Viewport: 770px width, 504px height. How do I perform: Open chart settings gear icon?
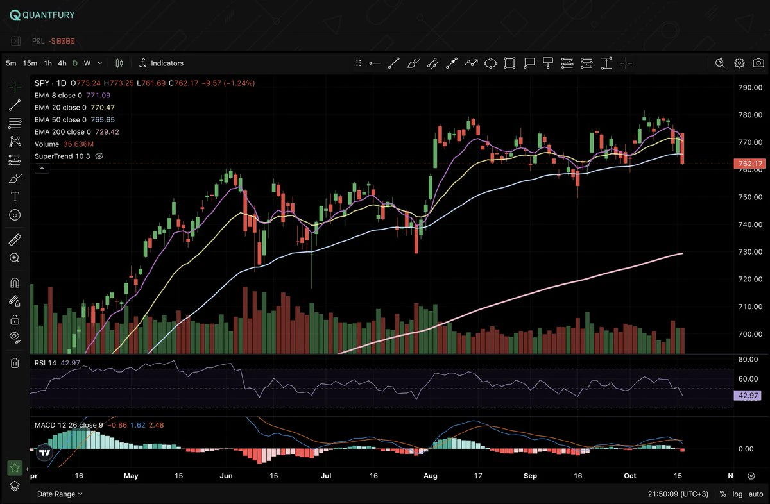click(739, 63)
